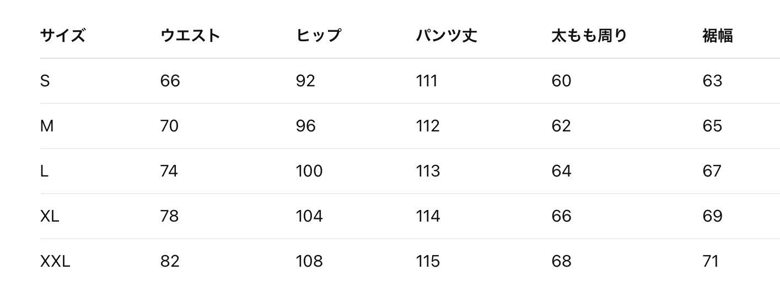Click the hip value 92 for size S
This screenshot has width=780, height=292.
(x=305, y=81)
